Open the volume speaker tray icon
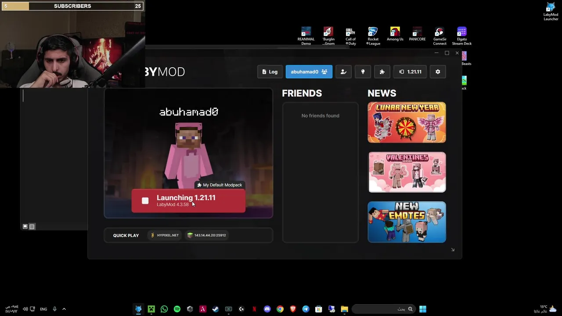 (25, 309)
